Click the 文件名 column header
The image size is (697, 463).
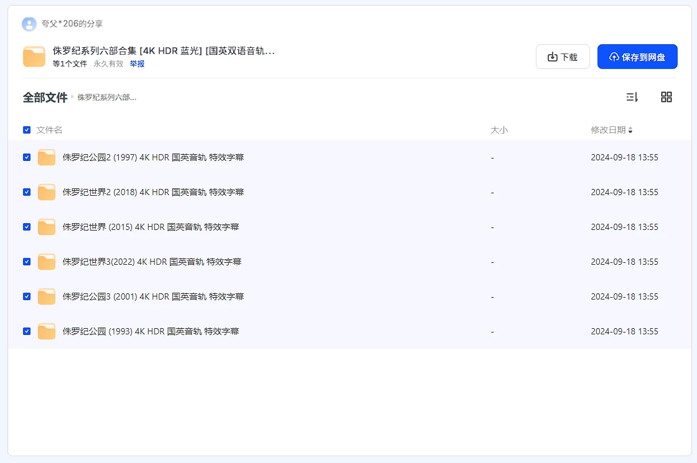(x=49, y=130)
